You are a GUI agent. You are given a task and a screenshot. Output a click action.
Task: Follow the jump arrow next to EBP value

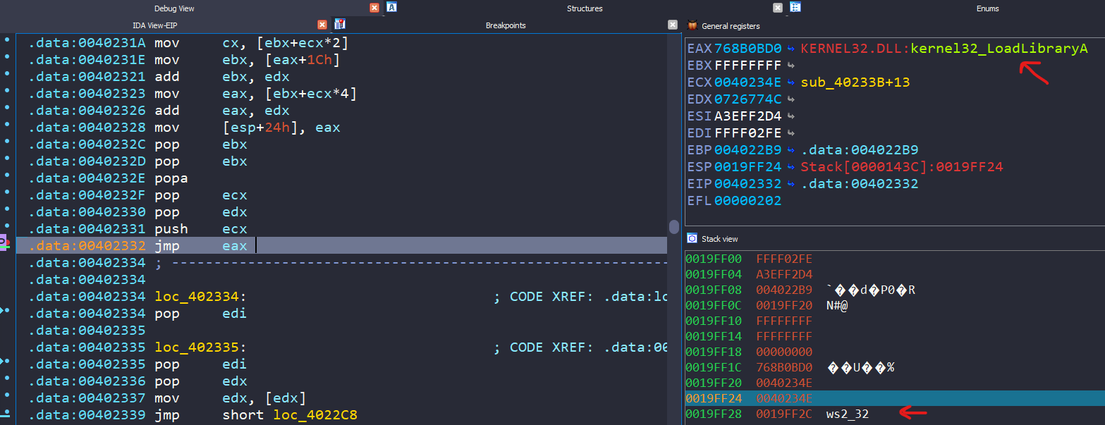[x=790, y=150]
